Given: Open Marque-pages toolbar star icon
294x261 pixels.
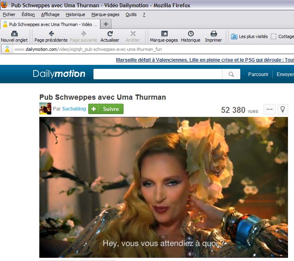Looking at the screenshot, I should (x=164, y=34).
